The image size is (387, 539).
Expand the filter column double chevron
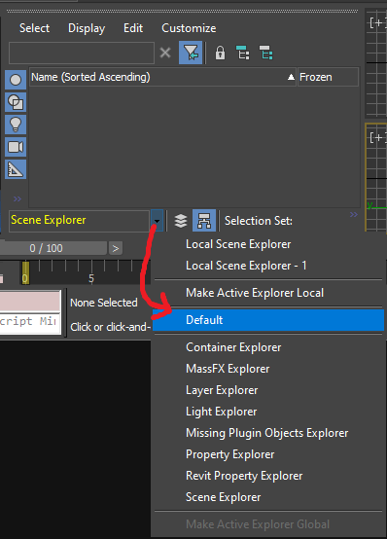click(17, 198)
